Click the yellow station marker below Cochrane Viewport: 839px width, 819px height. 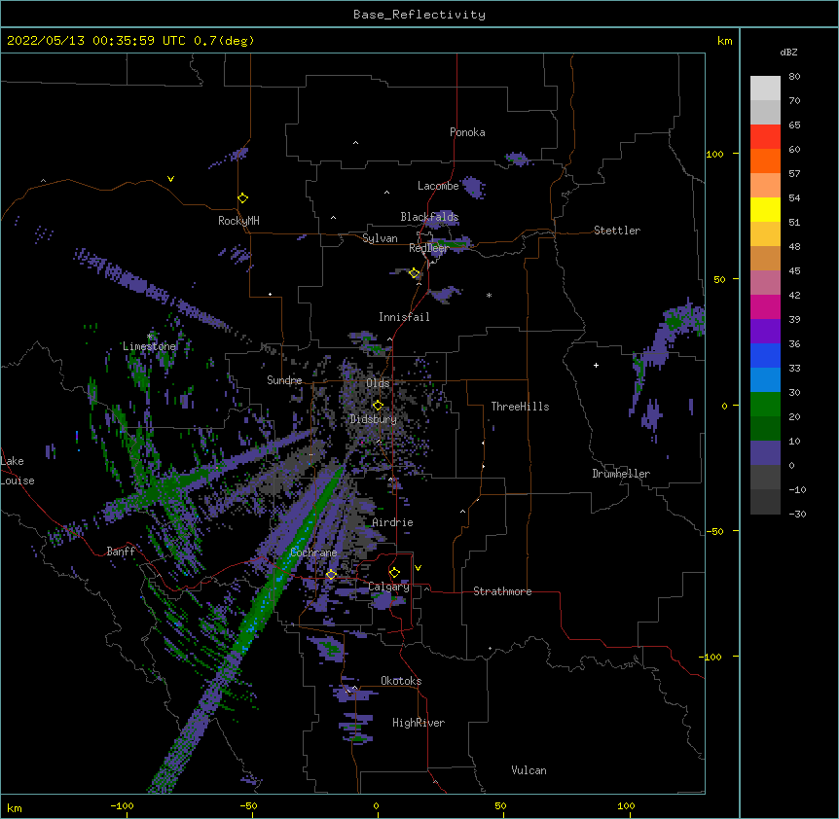pyautogui.click(x=331, y=575)
